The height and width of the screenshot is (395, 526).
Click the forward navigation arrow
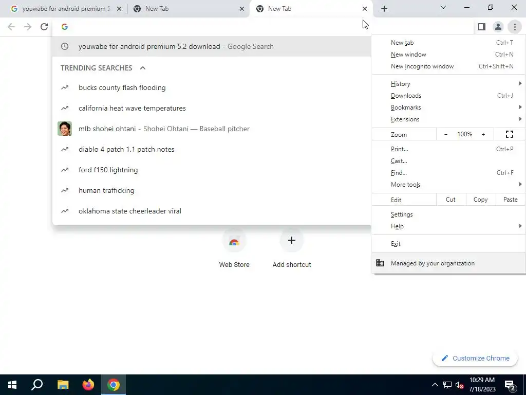tap(28, 27)
